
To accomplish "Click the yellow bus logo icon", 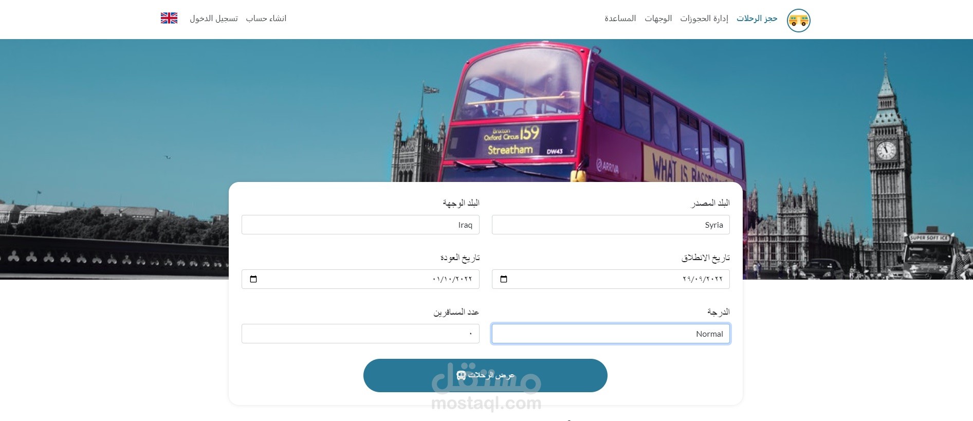I will click(798, 21).
